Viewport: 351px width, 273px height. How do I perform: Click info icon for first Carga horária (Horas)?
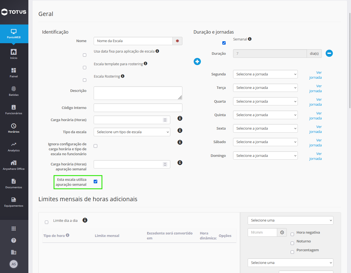(x=180, y=118)
